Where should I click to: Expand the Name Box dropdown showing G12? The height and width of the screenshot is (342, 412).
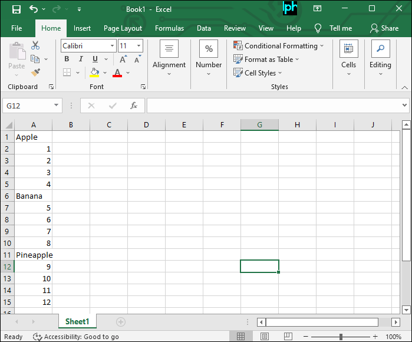(57, 106)
